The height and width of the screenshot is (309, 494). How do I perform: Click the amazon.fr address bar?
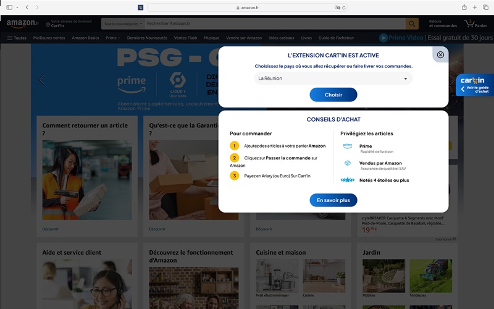(x=248, y=7)
